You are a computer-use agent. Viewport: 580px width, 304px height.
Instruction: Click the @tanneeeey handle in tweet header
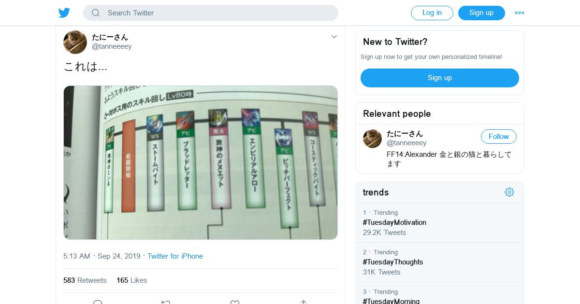click(x=112, y=46)
